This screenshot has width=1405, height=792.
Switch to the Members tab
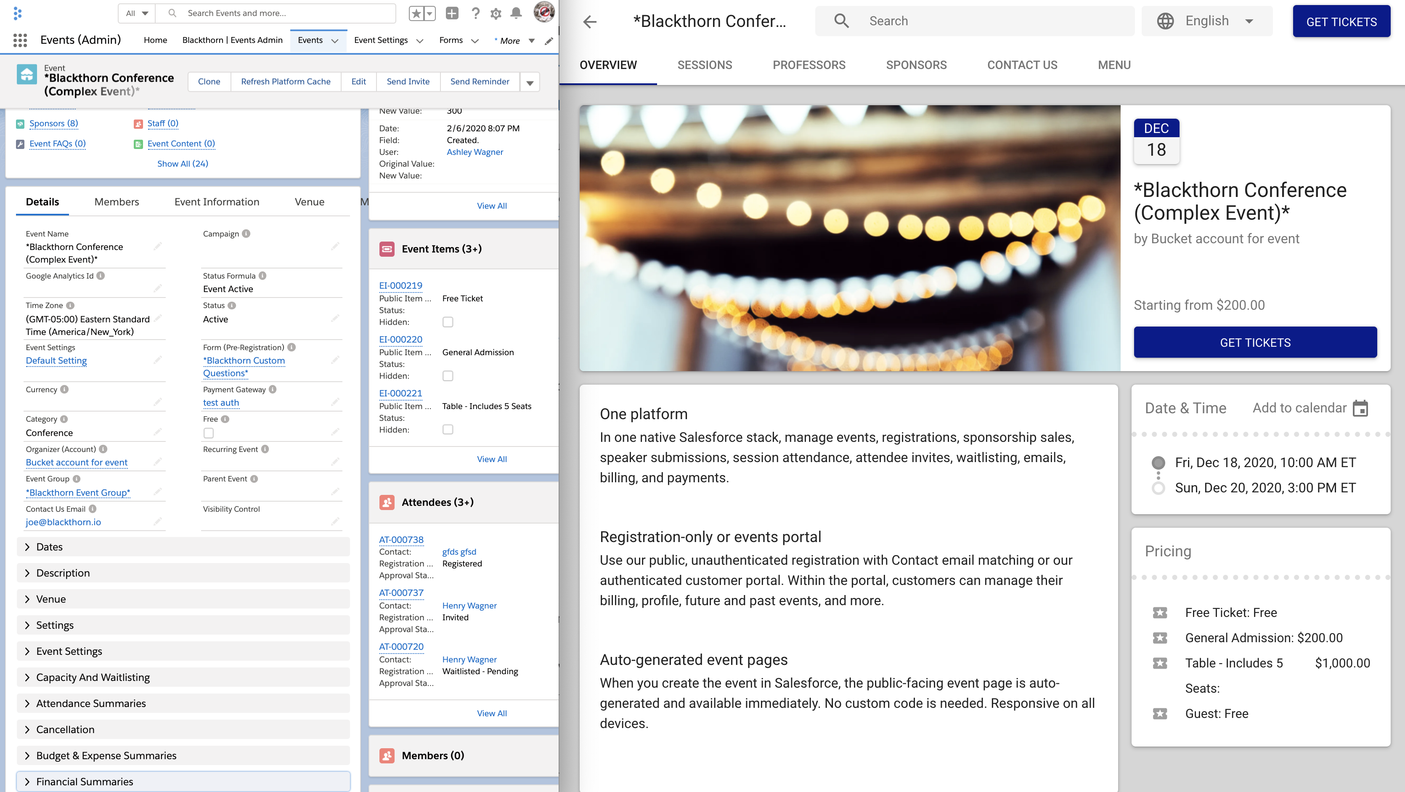[117, 202]
